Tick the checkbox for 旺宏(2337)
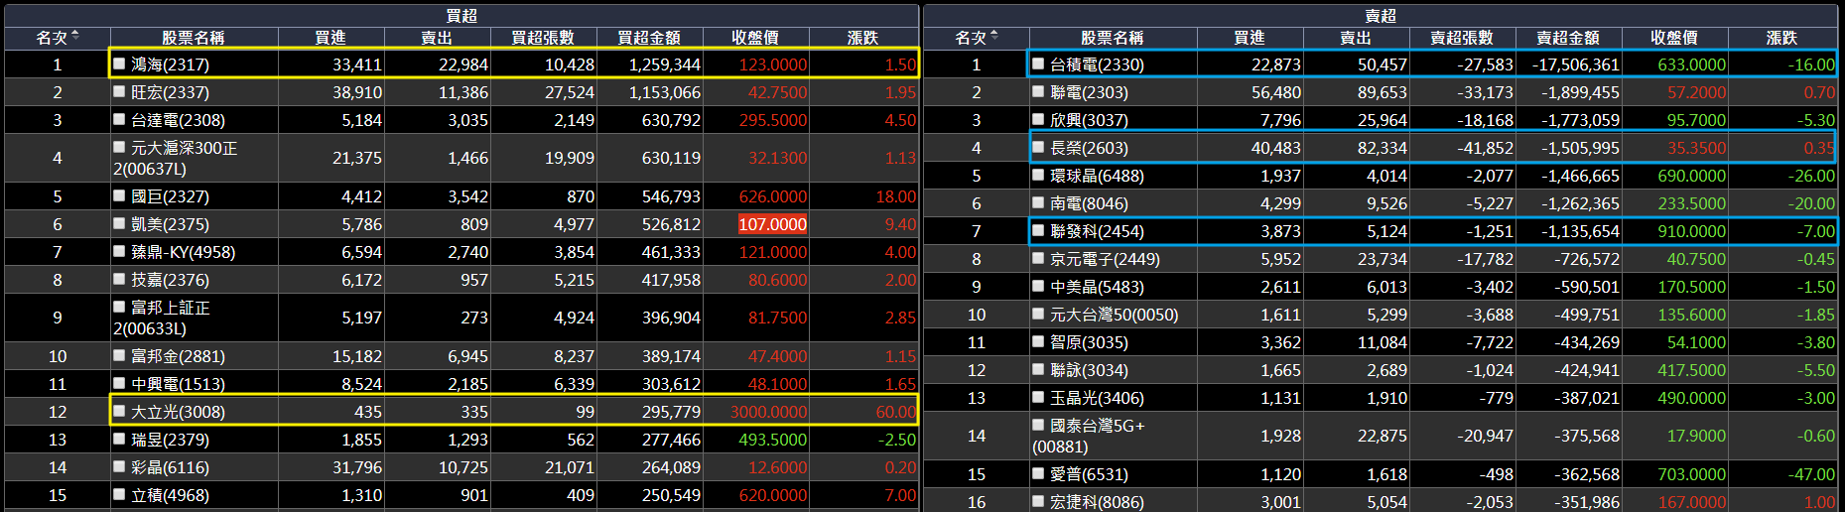The width and height of the screenshot is (1845, 512). point(119,91)
